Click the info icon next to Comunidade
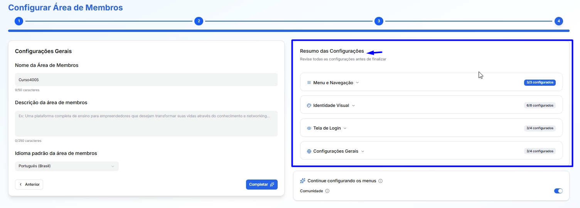Screen dimensions: 580x208 (x=327, y=191)
